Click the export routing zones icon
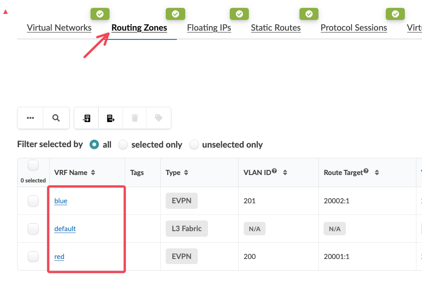 111,118
